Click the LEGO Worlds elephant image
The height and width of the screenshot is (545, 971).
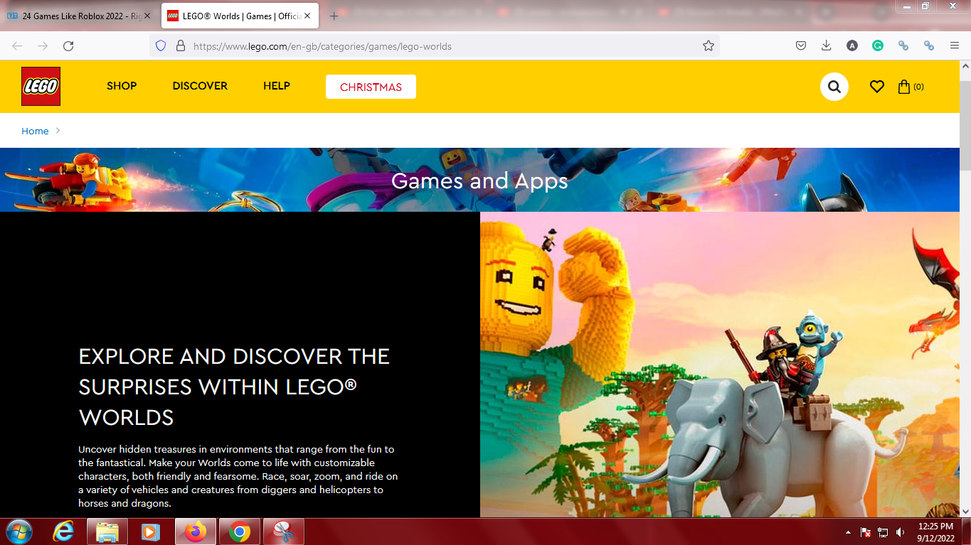point(720,365)
